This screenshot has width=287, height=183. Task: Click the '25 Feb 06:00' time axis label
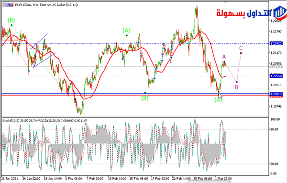(203, 178)
